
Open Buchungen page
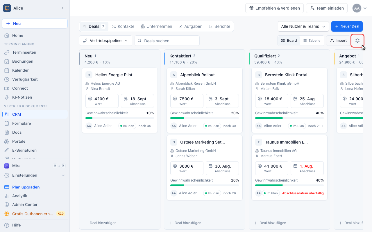click(x=35, y=61)
